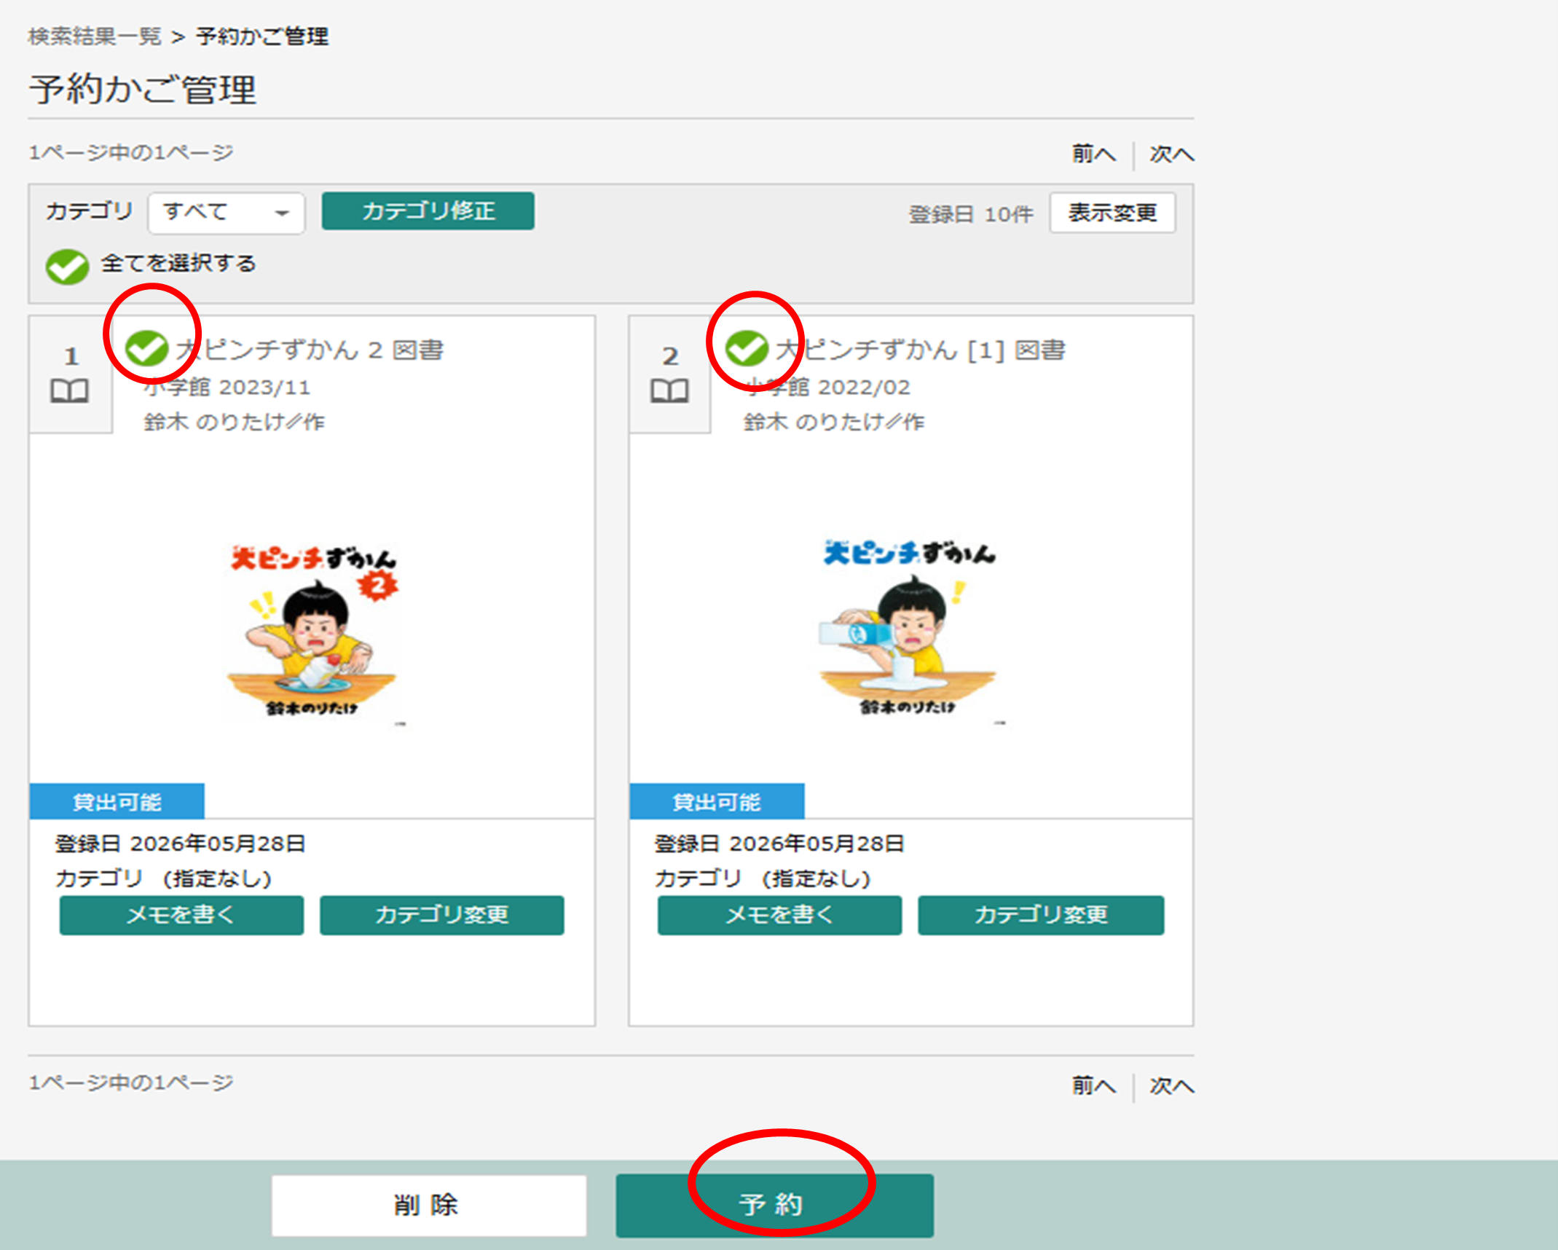Screen dimensions: 1558x1250
Task: Uncheck the 大ピンチずかん 2 item checkmark
Action: coord(146,349)
